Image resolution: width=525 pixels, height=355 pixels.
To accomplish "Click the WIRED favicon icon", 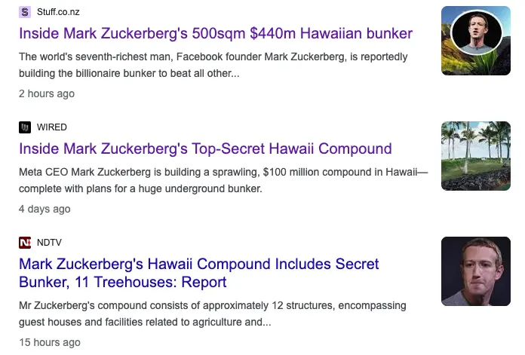I will point(25,127).
